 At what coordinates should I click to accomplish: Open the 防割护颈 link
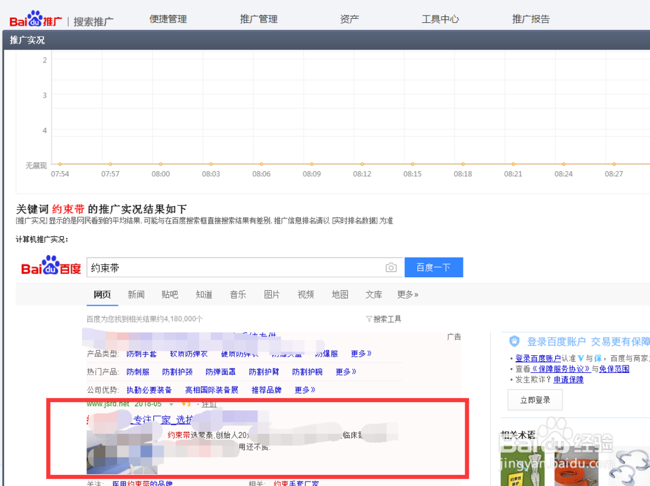coord(177,372)
